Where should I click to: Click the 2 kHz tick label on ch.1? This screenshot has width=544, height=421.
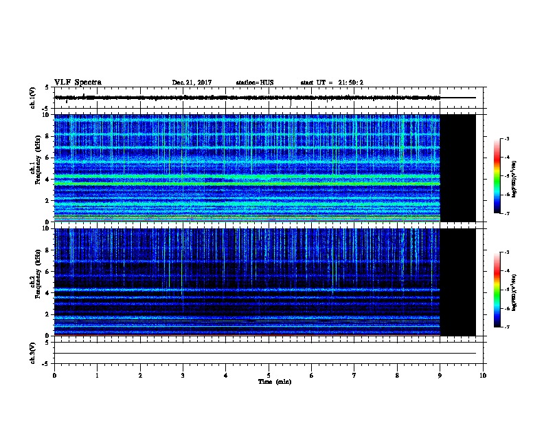pos(48,200)
